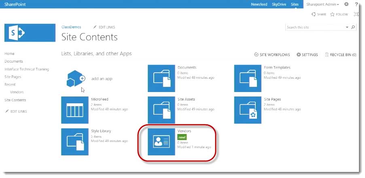Viewport: 365px width, 178px height.
Task: Open the Style Library title link
Action: (x=101, y=131)
